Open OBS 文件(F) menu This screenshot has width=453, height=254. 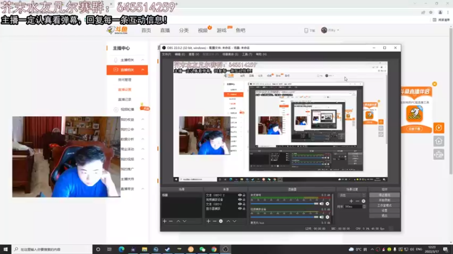pyautogui.click(x=166, y=54)
